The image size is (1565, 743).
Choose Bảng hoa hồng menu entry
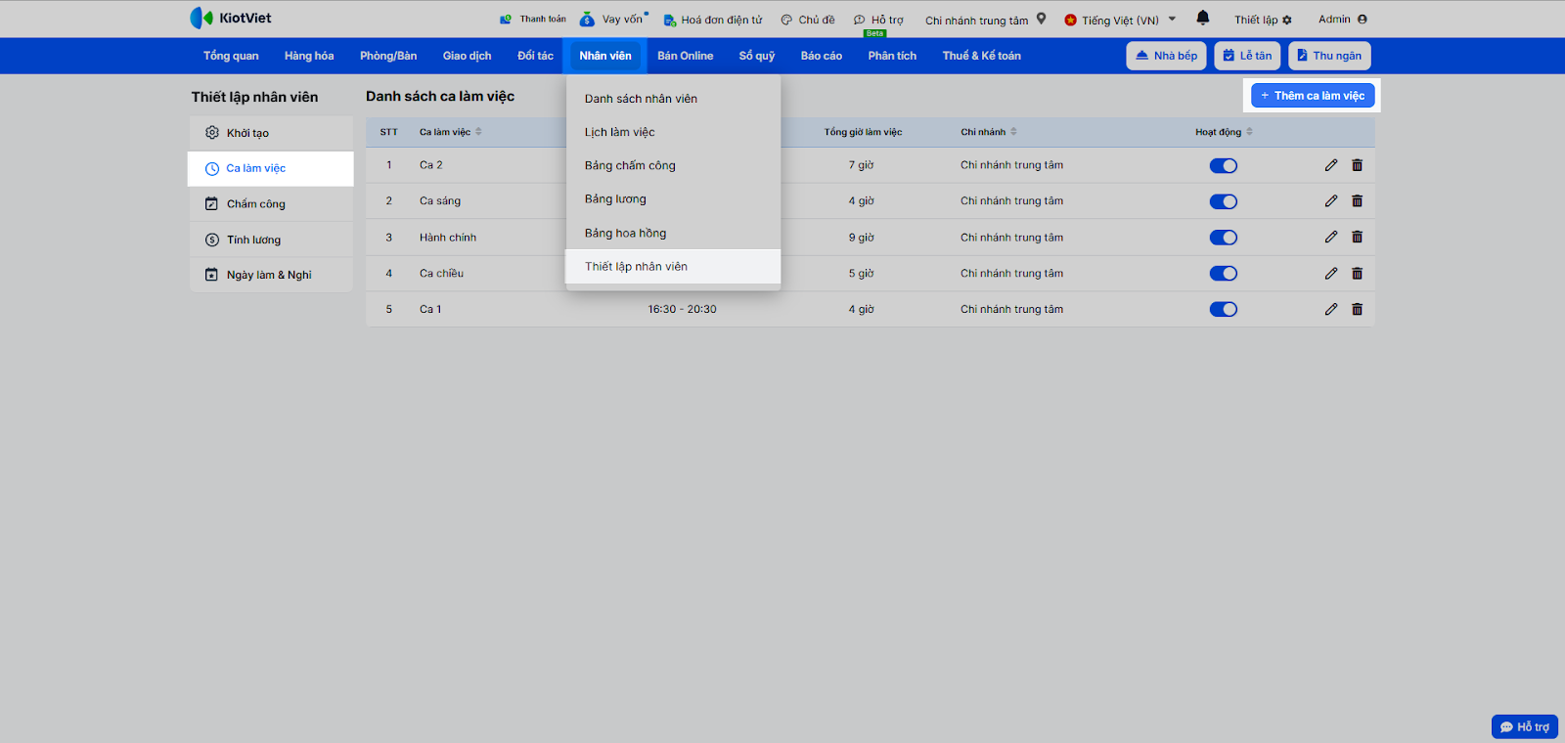point(673,233)
